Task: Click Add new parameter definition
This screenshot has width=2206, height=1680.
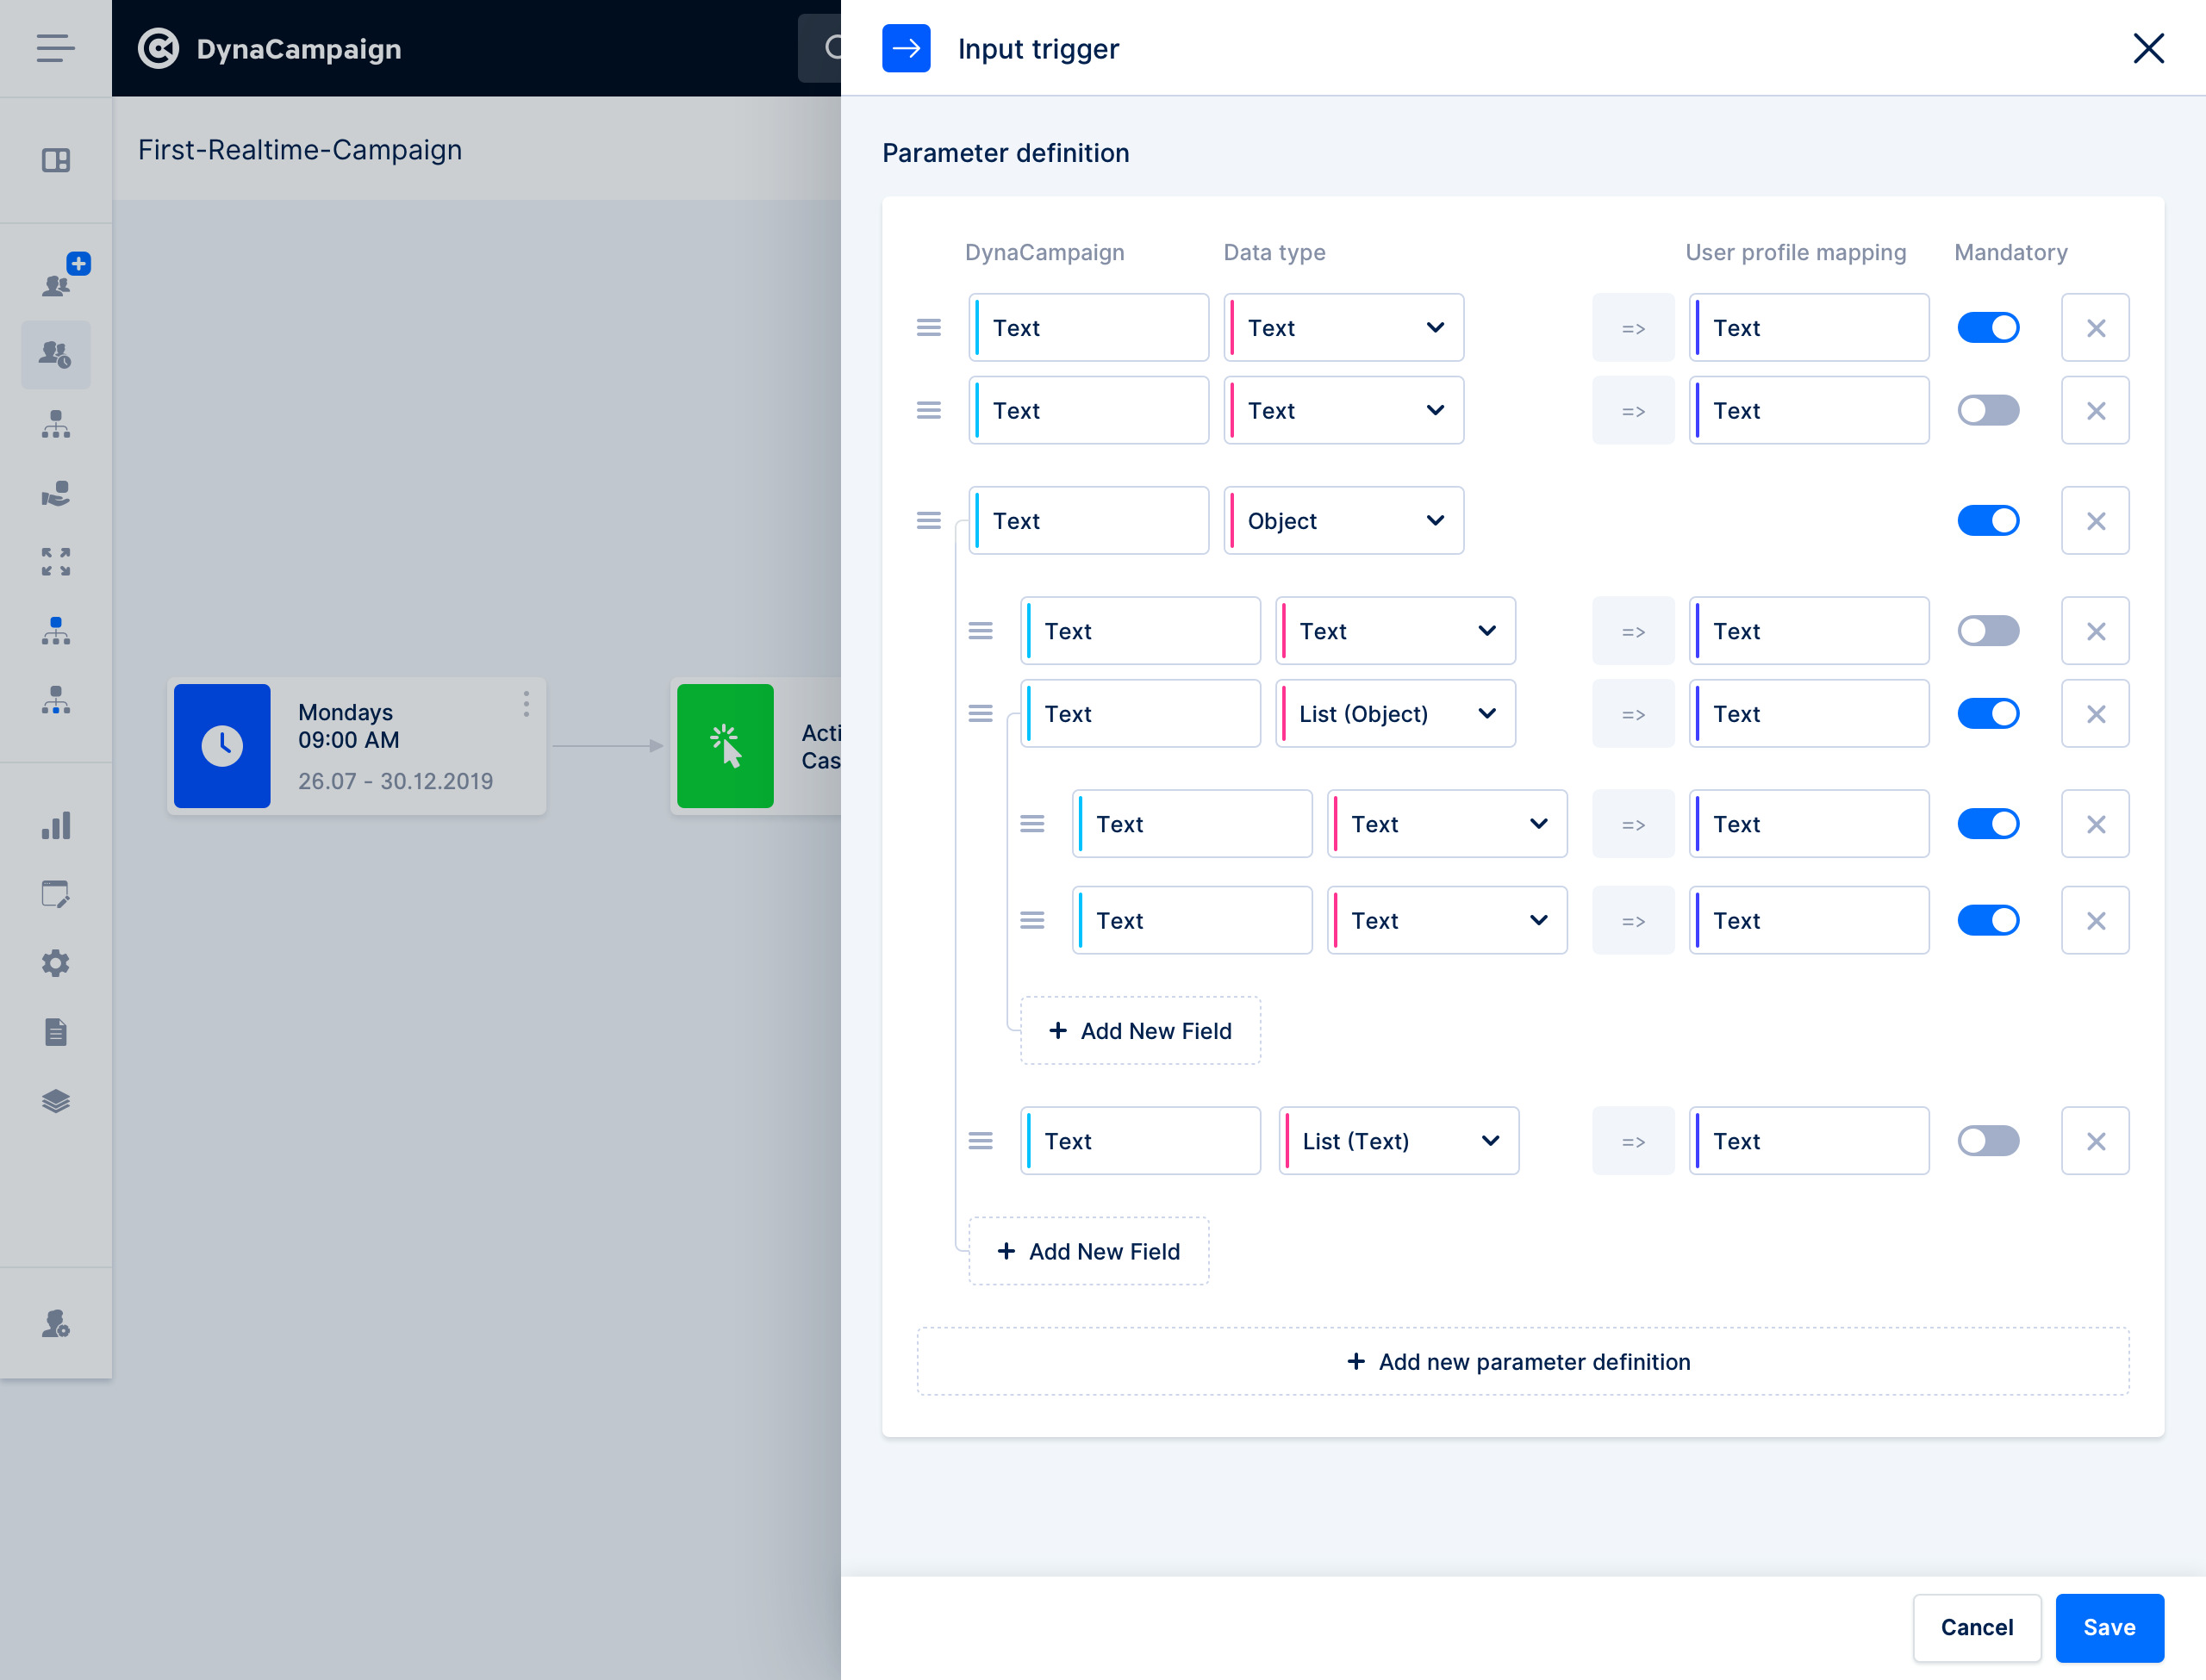Action: [x=1522, y=1362]
